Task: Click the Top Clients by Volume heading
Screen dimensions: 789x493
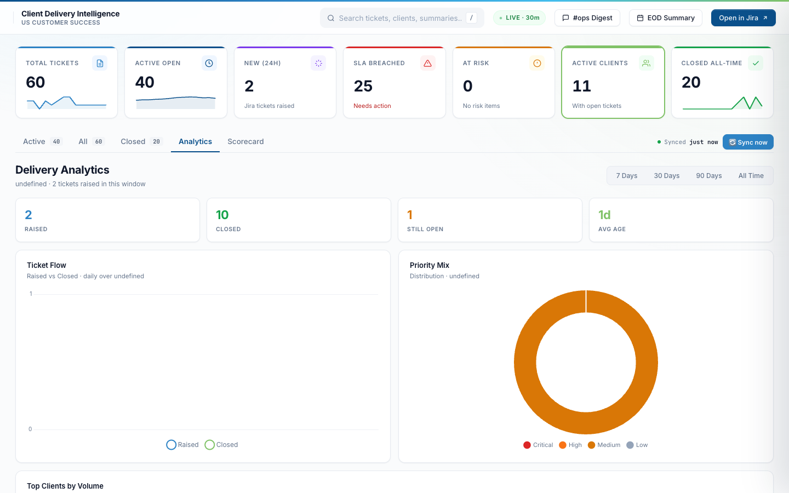Action: pos(65,486)
